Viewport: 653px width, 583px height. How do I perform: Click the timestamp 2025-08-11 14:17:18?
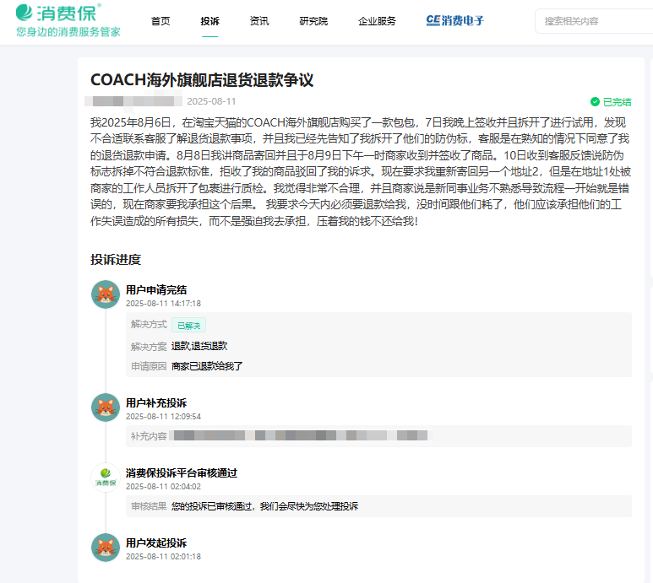[163, 304]
